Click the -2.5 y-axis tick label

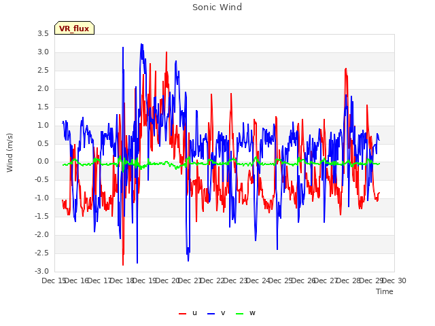tap(42, 253)
